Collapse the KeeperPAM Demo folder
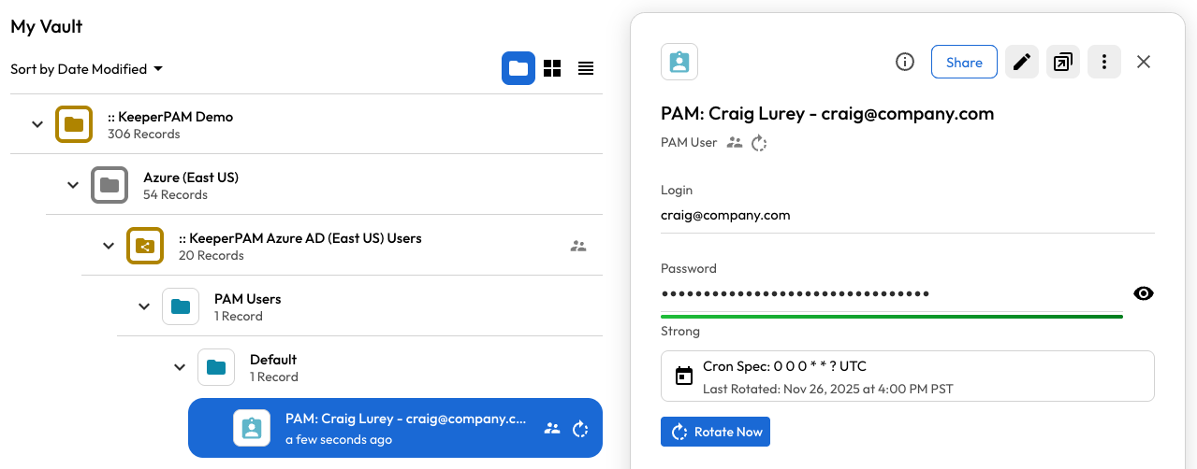 click(x=37, y=124)
